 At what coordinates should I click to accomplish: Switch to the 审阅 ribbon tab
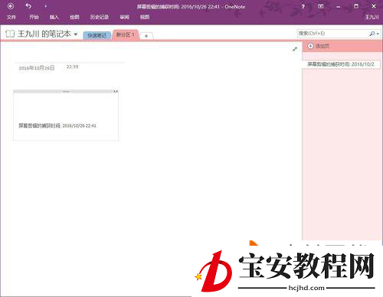tap(124, 17)
